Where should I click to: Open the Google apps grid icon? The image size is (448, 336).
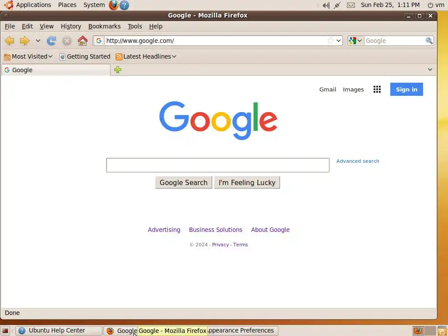pos(377,89)
